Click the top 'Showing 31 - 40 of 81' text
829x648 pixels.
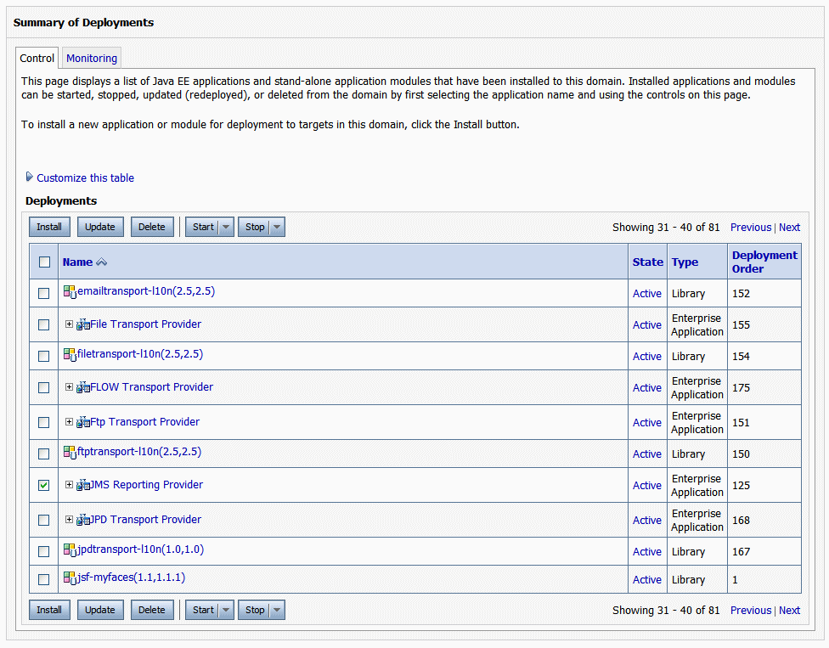(666, 228)
